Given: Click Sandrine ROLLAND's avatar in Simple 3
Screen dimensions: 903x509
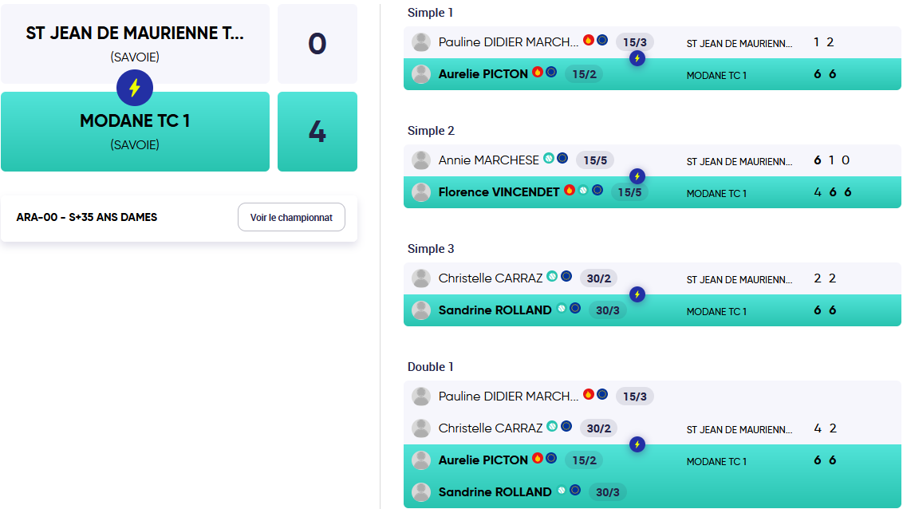Looking at the screenshot, I should [x=421, y=310].
